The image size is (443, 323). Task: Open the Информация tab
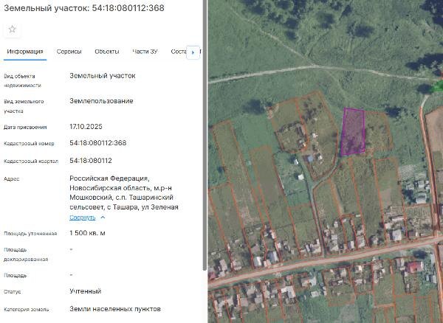25,52
